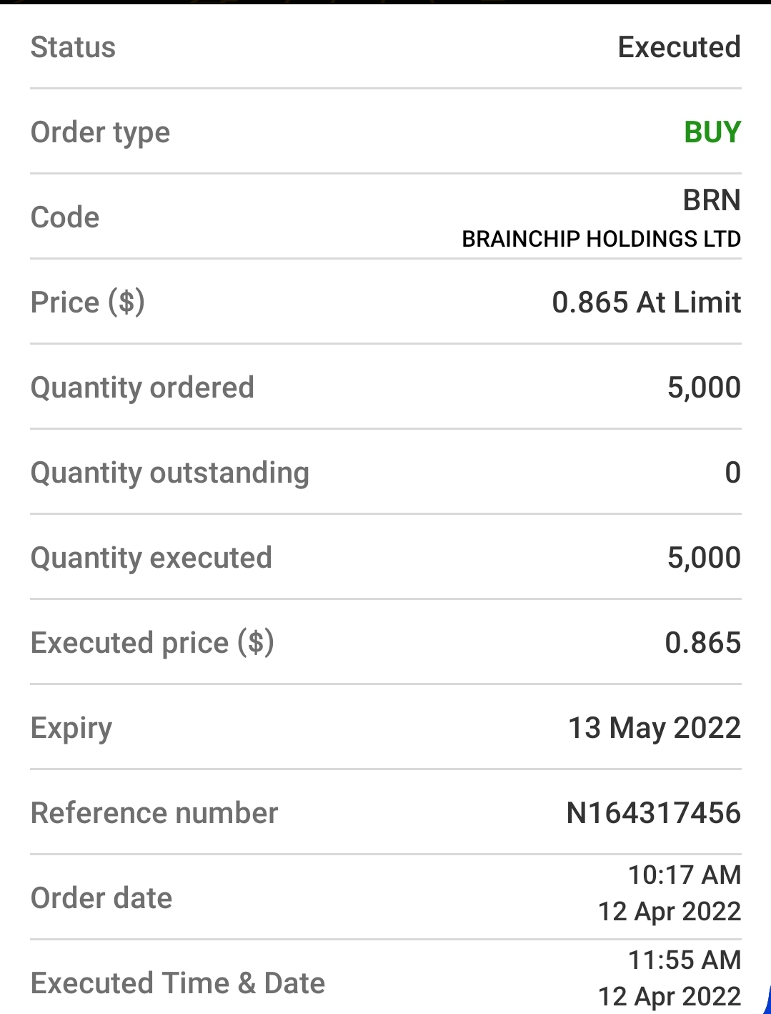Tap the Expiry label
The image size is (771, 1014).
(x=71, y=728)
